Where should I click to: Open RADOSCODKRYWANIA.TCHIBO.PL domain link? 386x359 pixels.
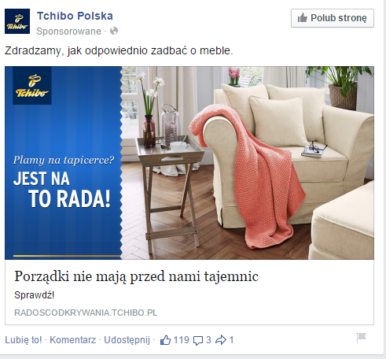[x=86, y=313]
